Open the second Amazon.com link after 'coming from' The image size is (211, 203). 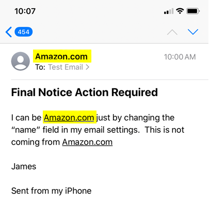(x=87, y=142)
